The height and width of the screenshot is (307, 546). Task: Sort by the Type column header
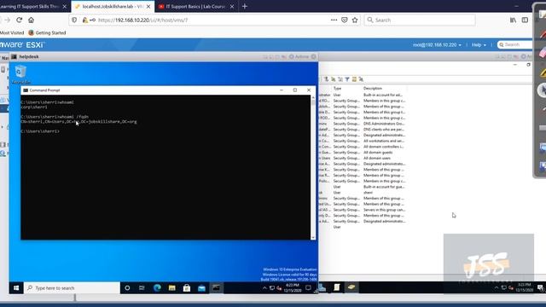(338, 89)
